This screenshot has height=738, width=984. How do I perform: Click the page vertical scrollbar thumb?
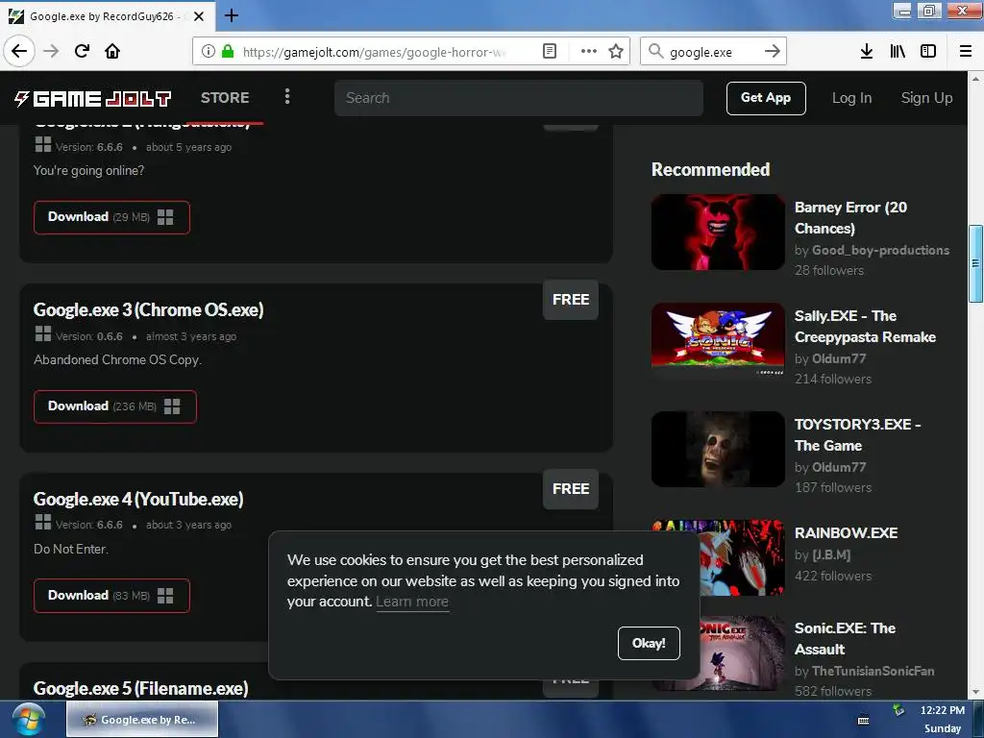click(975, 263)
